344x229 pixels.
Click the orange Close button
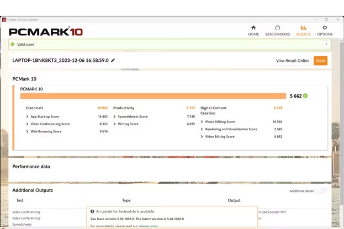click(320, 61)
